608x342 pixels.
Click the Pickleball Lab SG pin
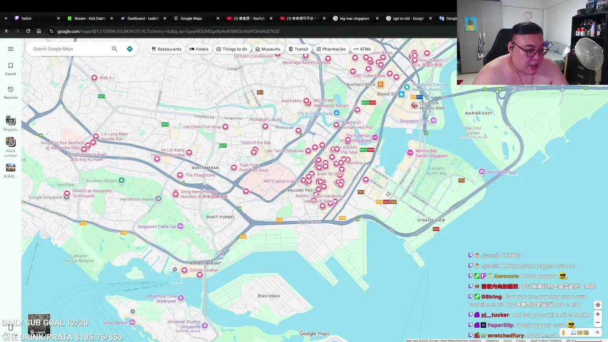click(265, 126)
